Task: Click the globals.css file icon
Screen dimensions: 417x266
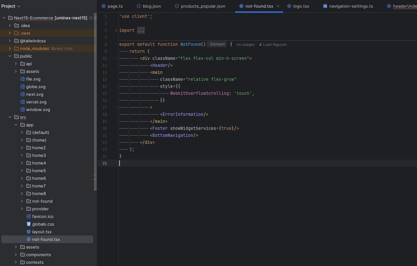Action: [x=29, y=224]
